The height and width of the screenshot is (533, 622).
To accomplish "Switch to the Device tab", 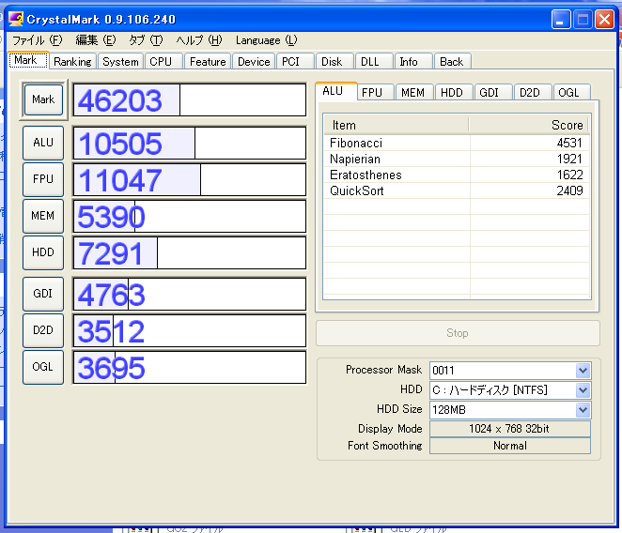I will coord(254,62).
